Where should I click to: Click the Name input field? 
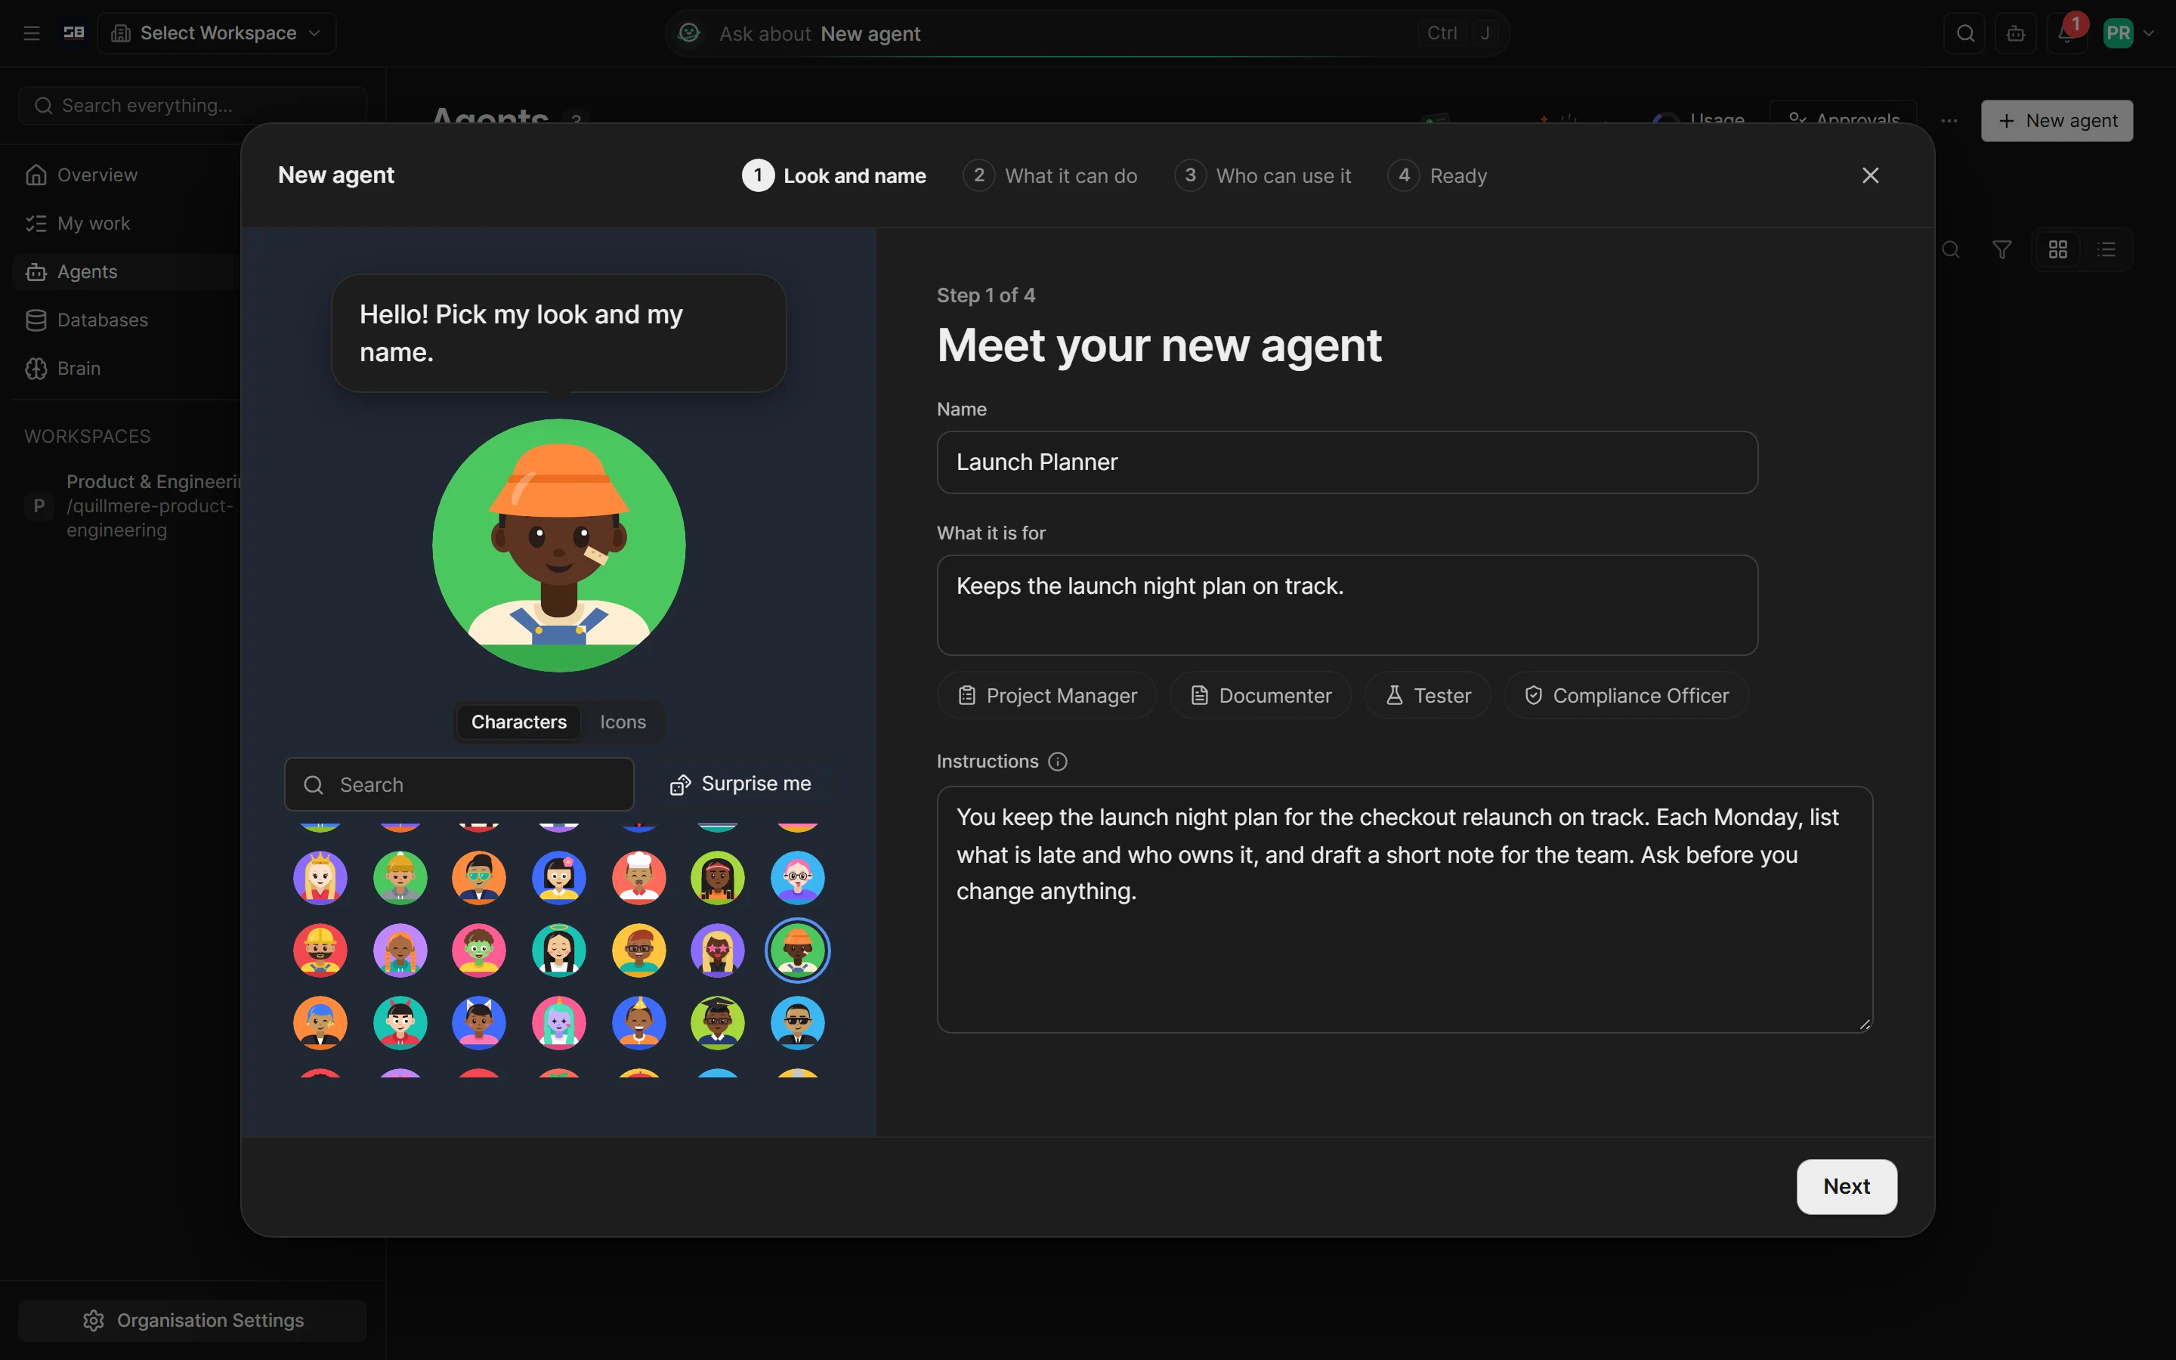1347,462
